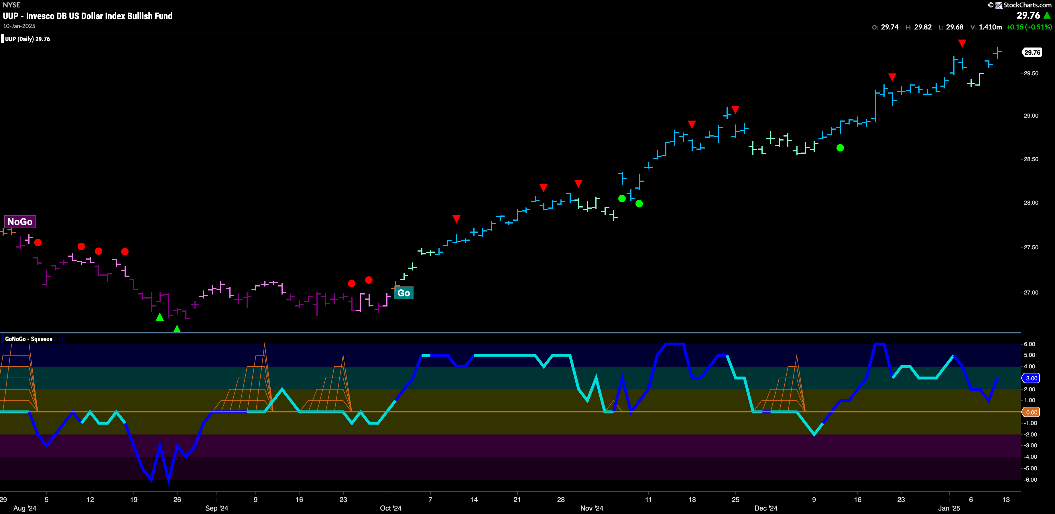Viewport: 1055px width, 514px height.
Task: Click the red triangle above the early January bars
Action: click(x=962, y=44)
